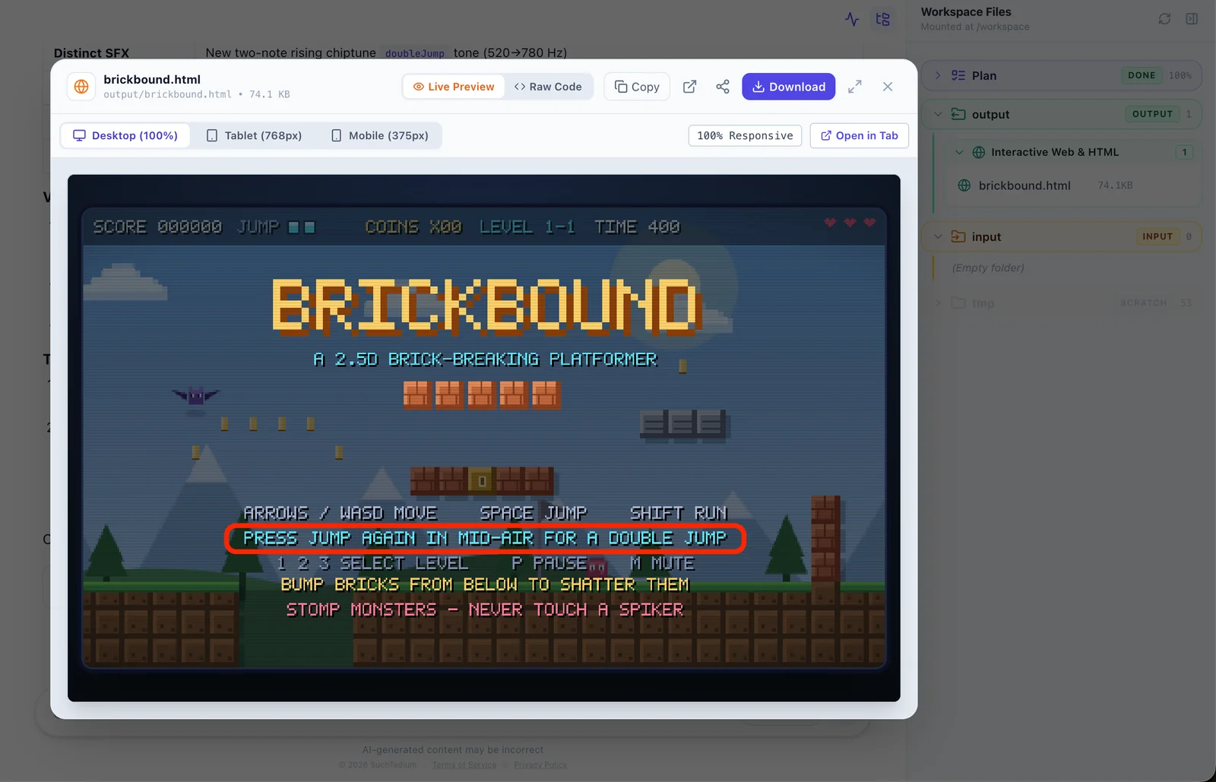Open the Privacy Policy link
The width and height of the screenshot is (1216, 782).
(x=540, y=765)
